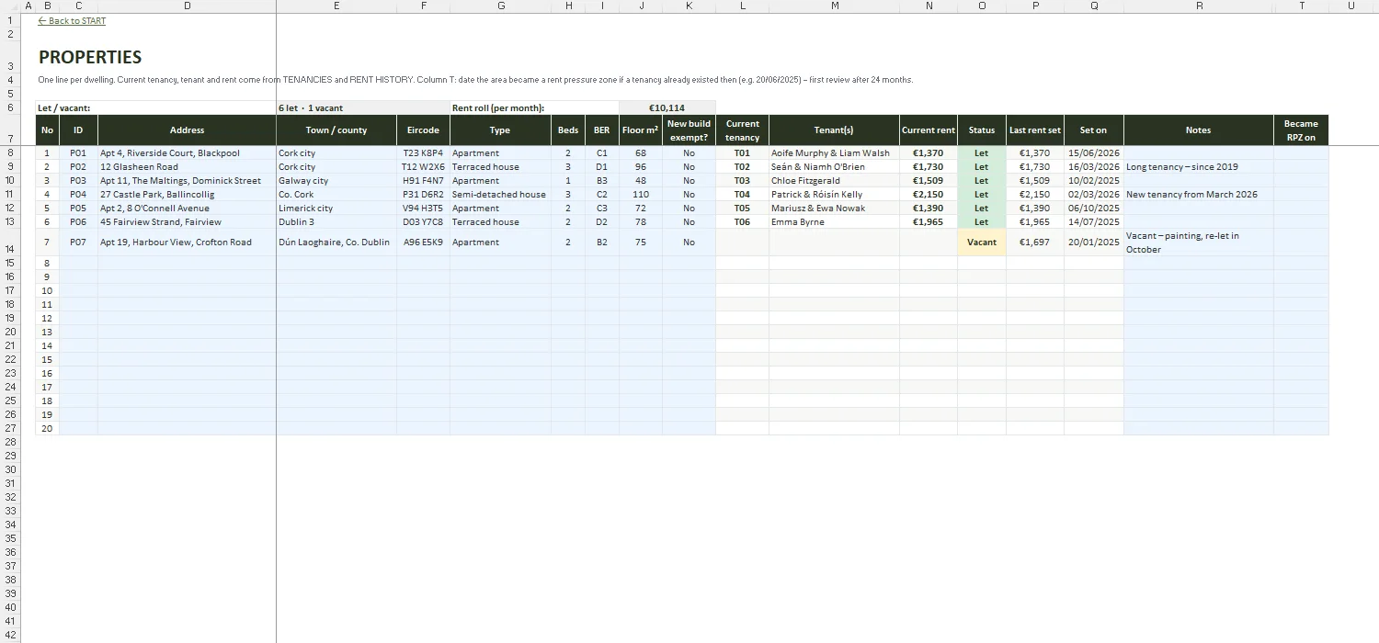Select column D header

(187, 6)
